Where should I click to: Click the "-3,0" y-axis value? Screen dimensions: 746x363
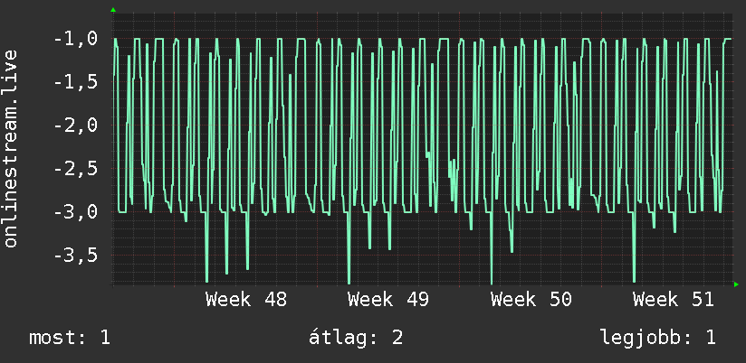(x=76, y=211)
